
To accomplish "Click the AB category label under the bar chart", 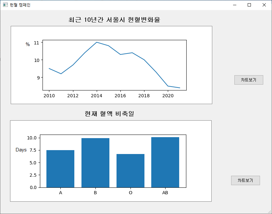I will coord(165,192).
